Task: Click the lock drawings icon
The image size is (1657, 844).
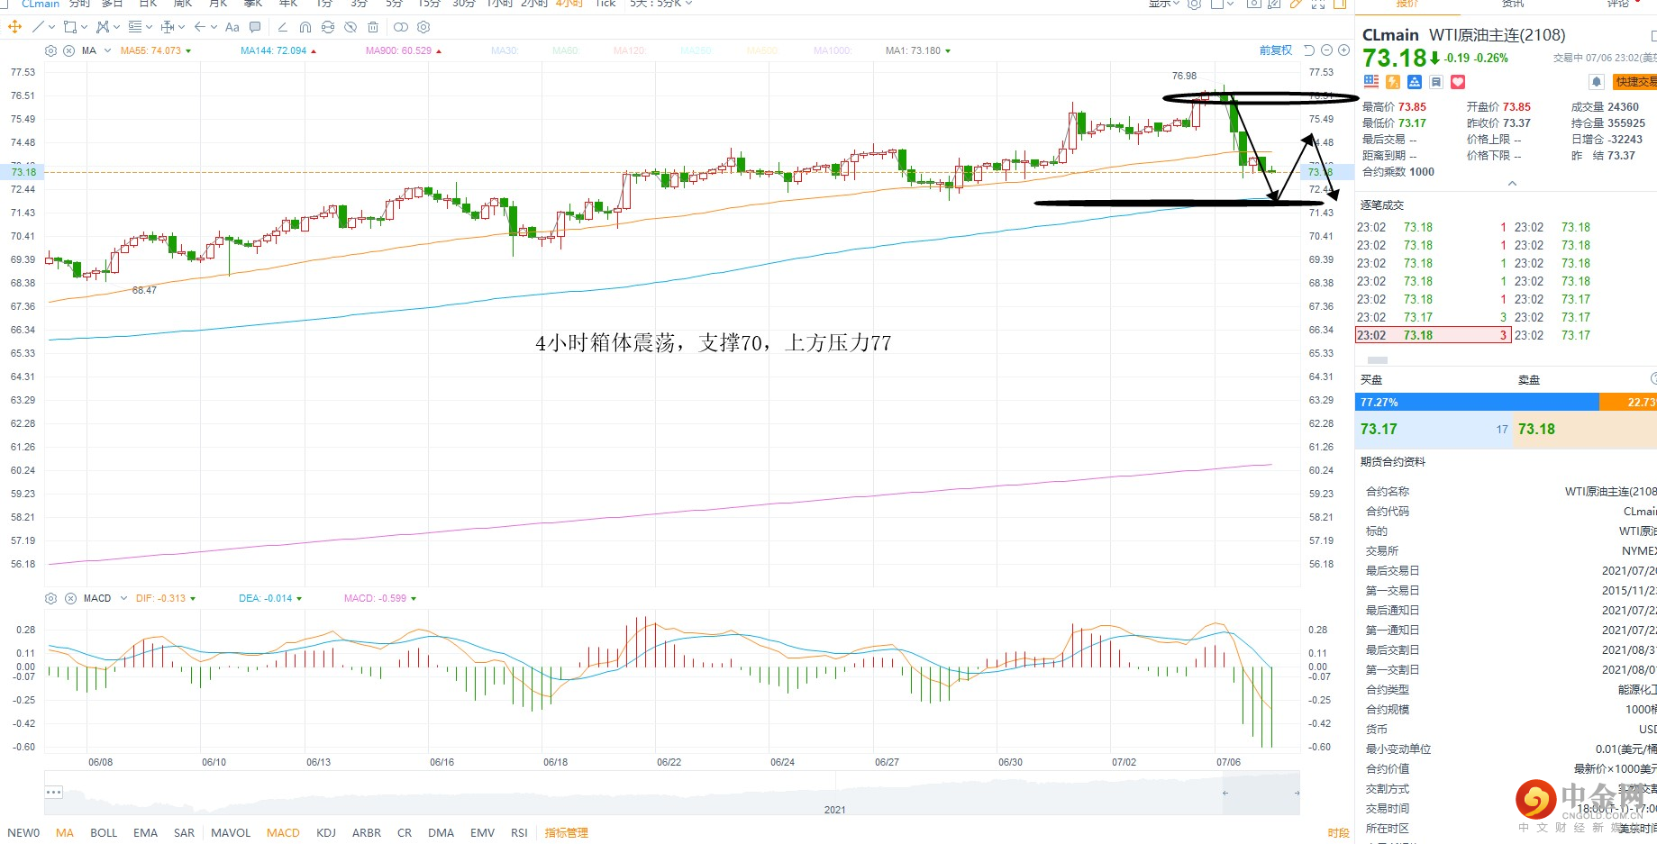Action: 328,27
